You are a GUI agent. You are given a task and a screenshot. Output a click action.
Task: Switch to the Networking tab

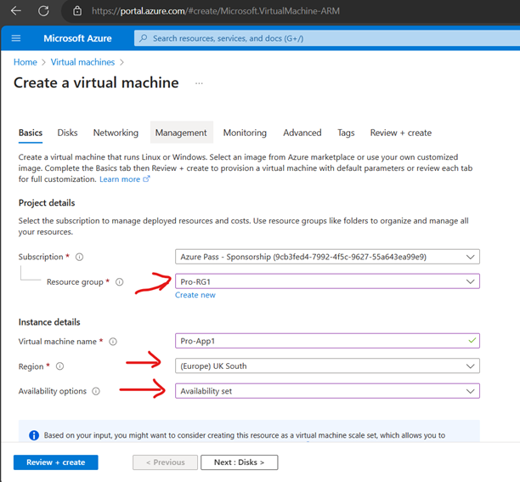tap(116, 133)
